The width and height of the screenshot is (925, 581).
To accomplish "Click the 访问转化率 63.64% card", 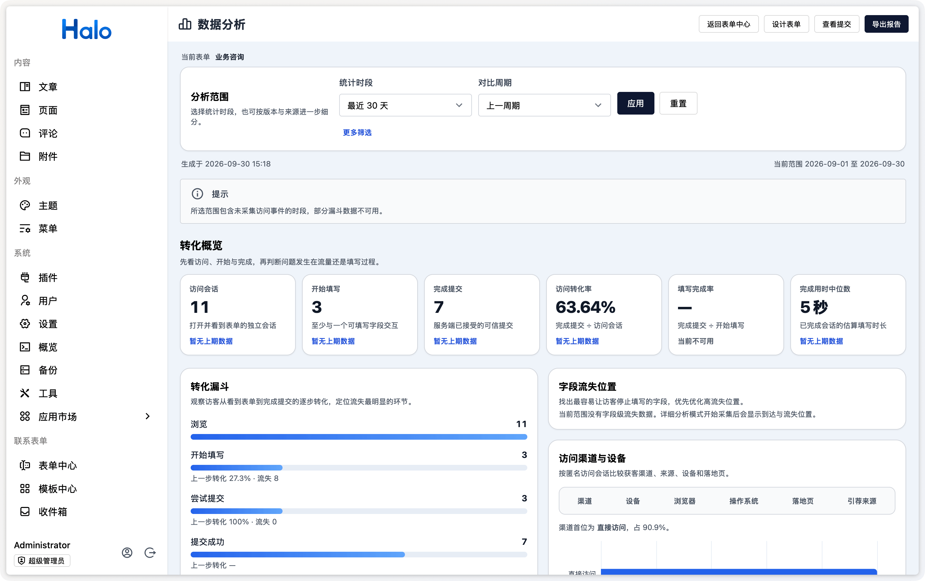I will tap(604, 315).
